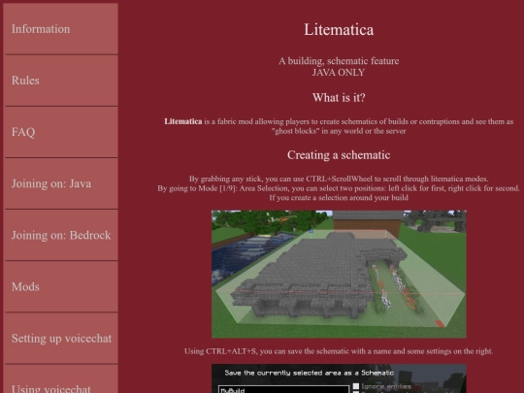Image resolution: width=524 pixels, height=393 pixels.
Task: Click the 'By grabbing any stick' instruction line
Action: point(339,179)
